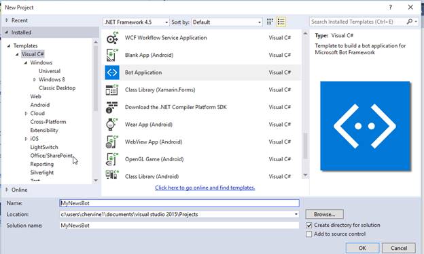
Task: Open the search options dropdown arrow
Action: (x=416, y=22)
